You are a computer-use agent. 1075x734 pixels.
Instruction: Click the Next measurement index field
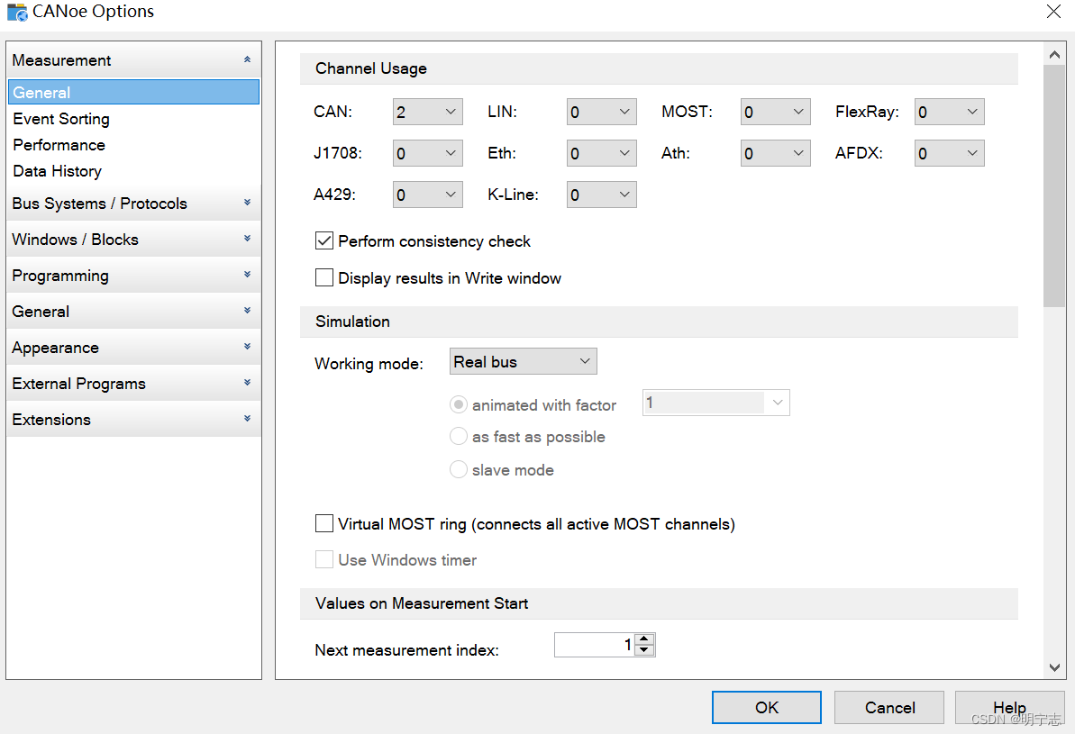pos(595,645)
